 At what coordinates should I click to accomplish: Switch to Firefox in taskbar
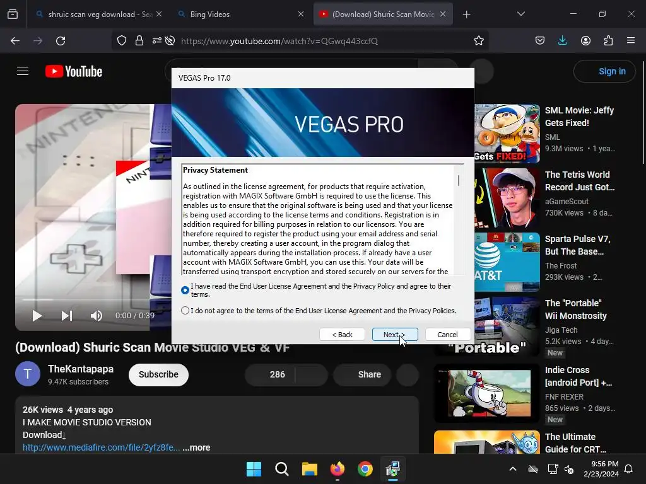tap(338, 469)
